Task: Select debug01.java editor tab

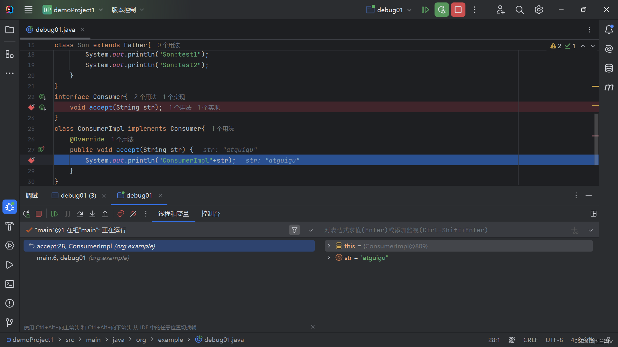Action: 55,30
